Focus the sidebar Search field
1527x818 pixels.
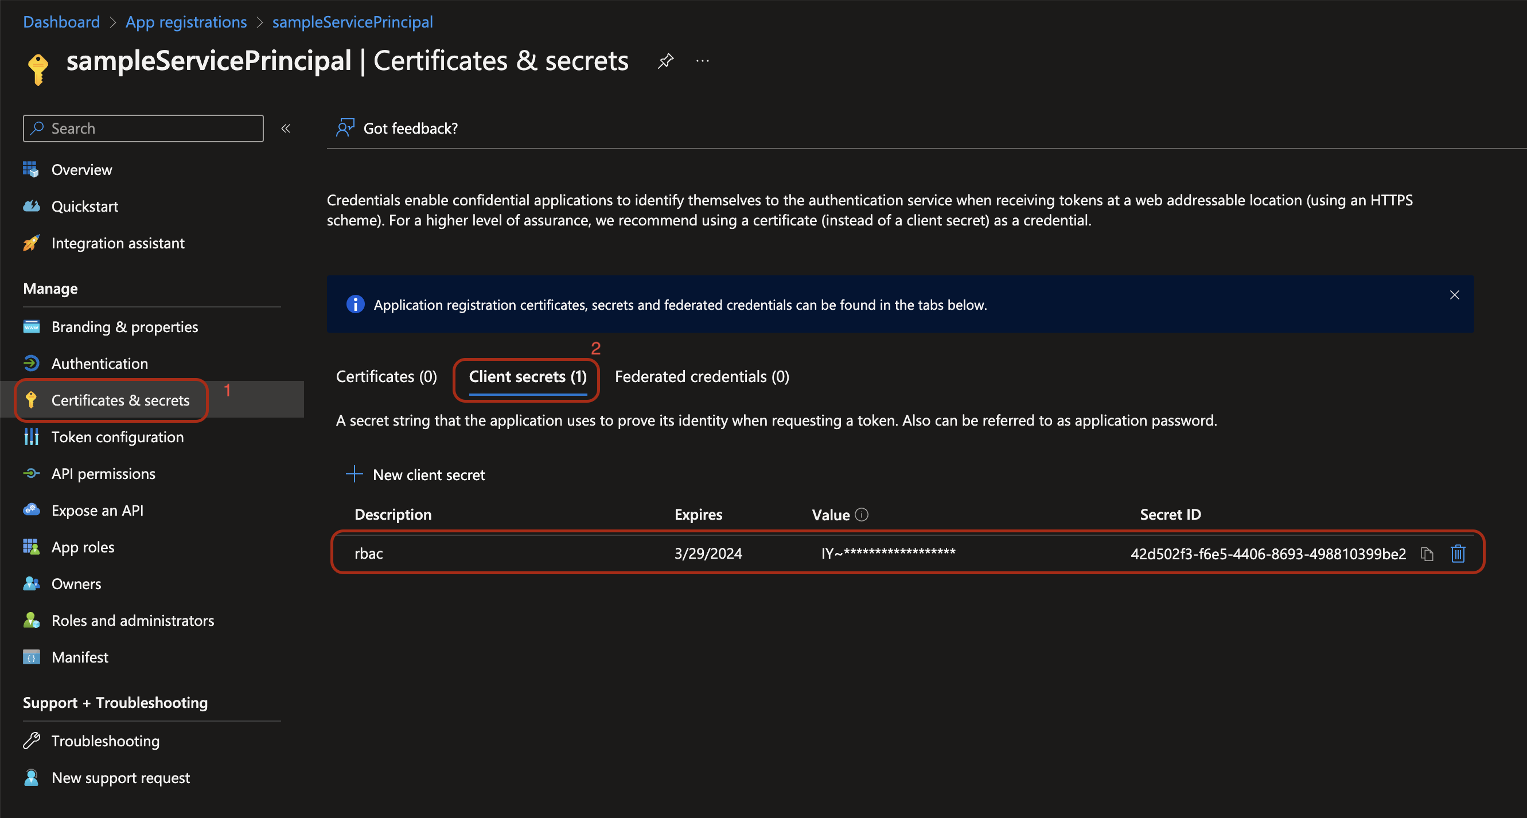(143, 128)
